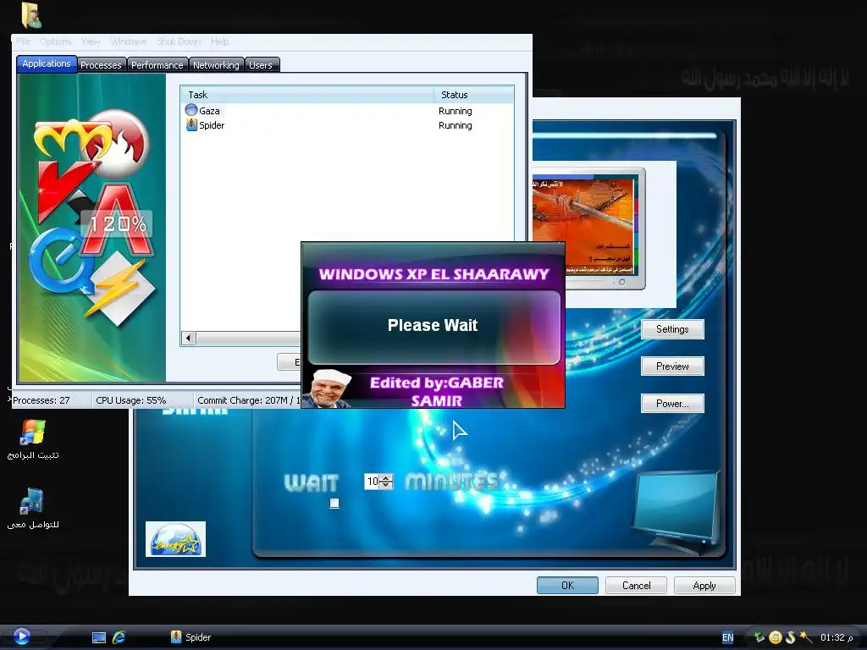This screenshot has width=867, height=650.
Task: Click Cancel button in Display dialog
Action: tap(636, 586)
